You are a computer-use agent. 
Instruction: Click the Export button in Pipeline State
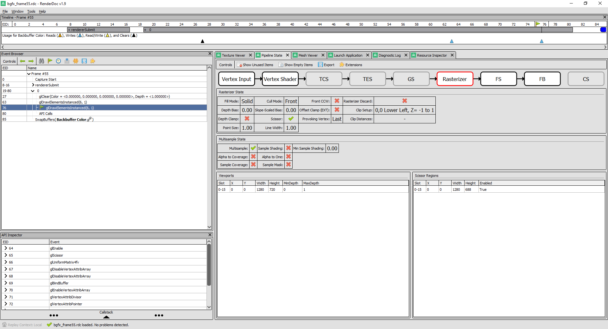pyautogui.click(x=326, y=65)
